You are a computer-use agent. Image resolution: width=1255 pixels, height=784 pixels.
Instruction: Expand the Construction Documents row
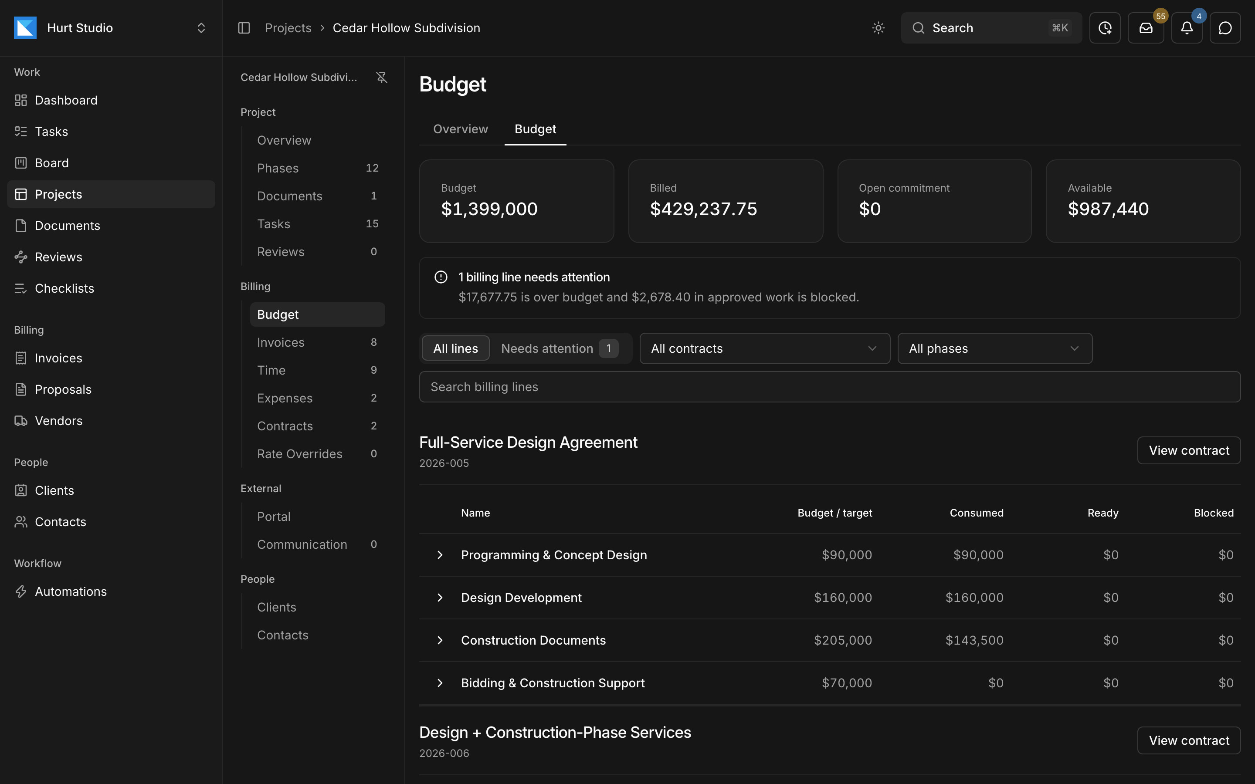pyautogui.click(x=440, y=640)
